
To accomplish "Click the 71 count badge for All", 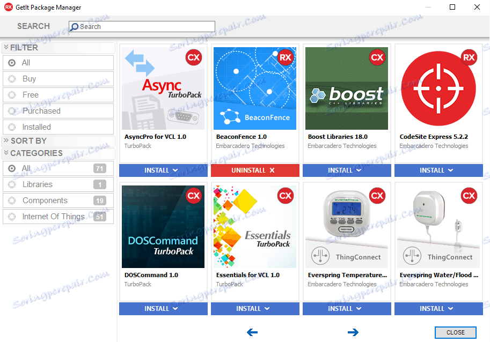I will (100, 168).
